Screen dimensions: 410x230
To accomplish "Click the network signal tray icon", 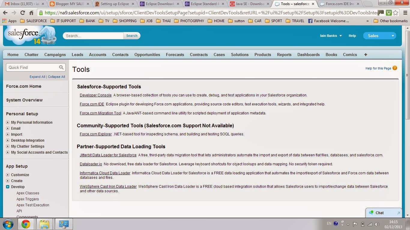I will click(370, 224).
